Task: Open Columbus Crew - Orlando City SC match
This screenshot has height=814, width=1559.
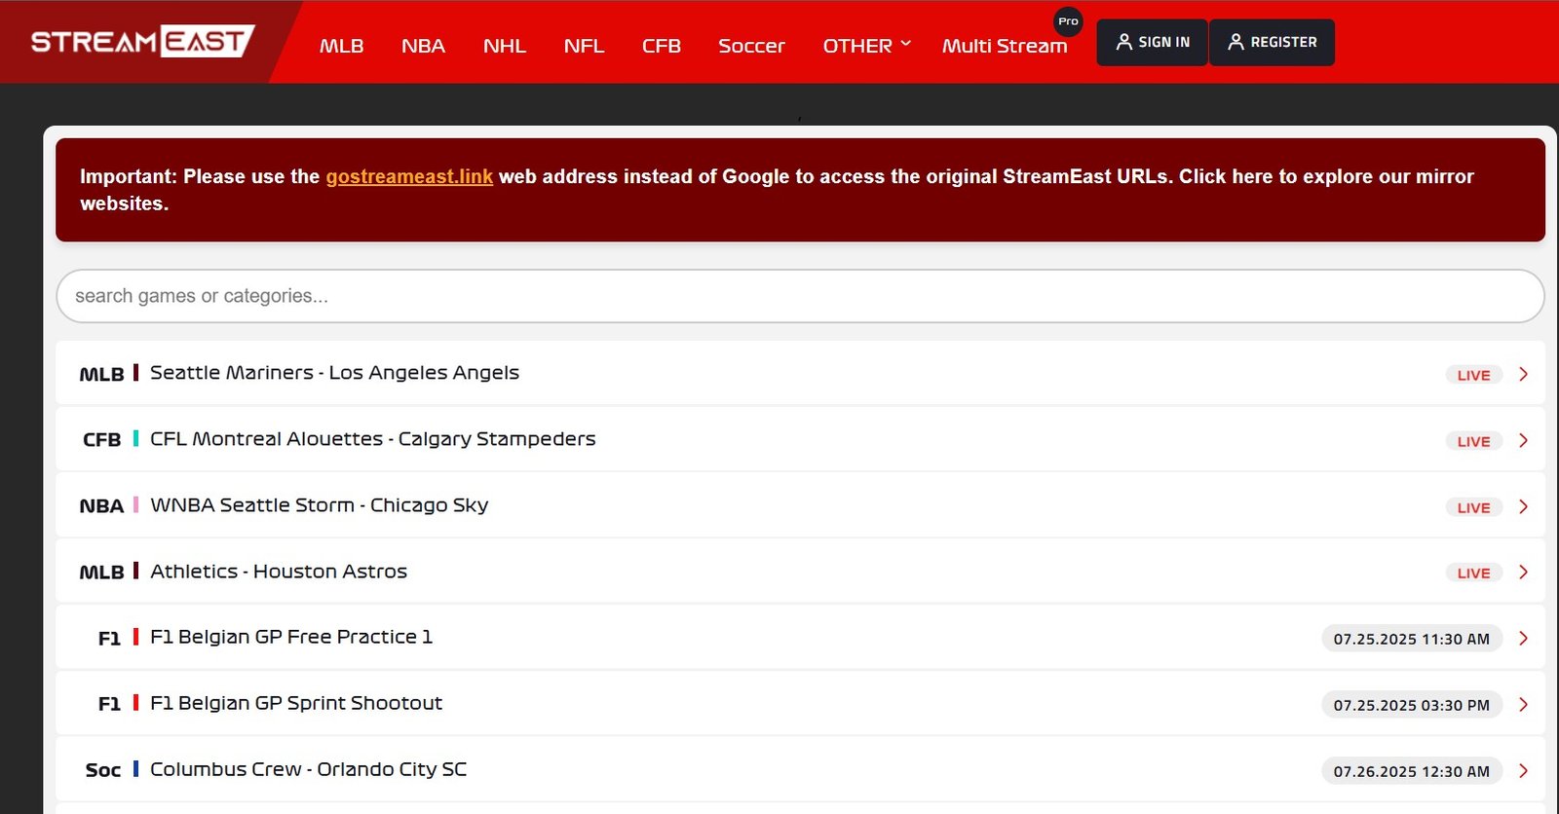Action: (800, 769)
